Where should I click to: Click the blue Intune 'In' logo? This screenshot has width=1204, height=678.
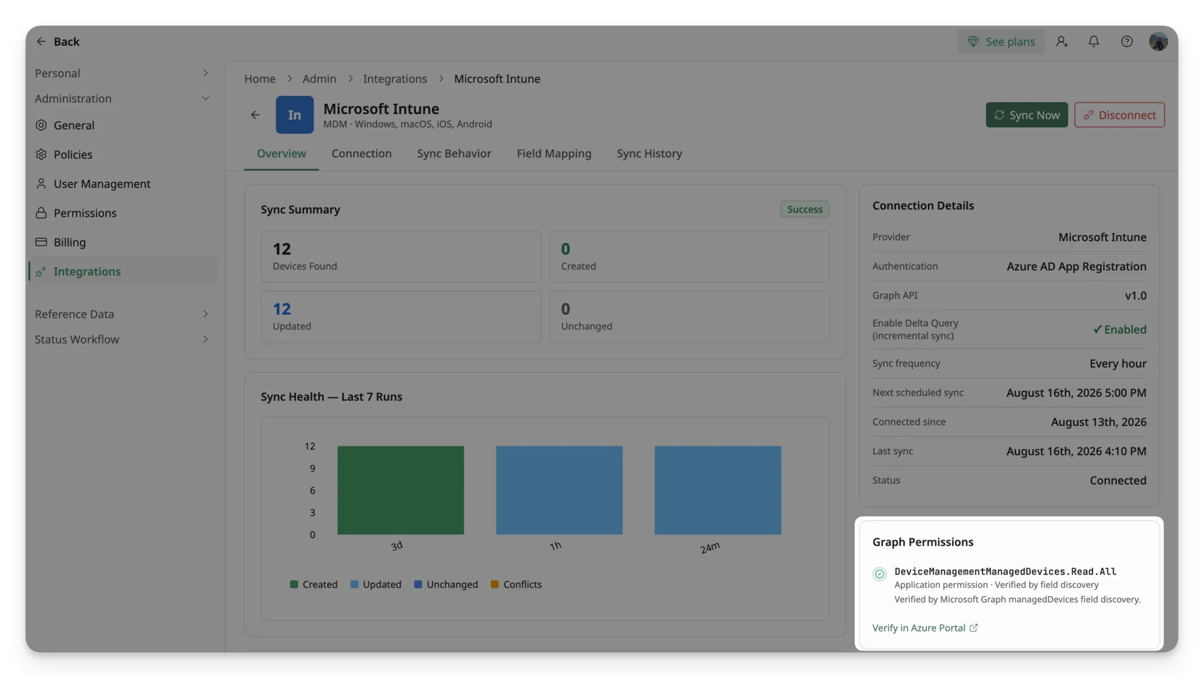click(x=295, y=115)
